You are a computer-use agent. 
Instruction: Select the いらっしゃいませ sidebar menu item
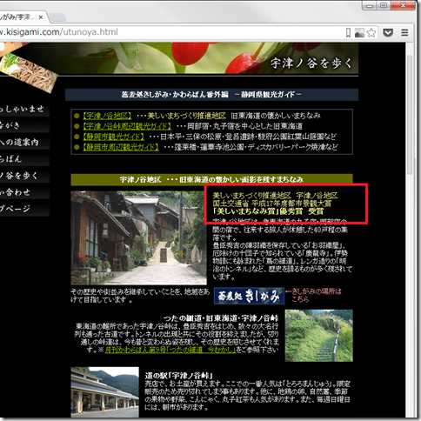[x=24, y=109]
